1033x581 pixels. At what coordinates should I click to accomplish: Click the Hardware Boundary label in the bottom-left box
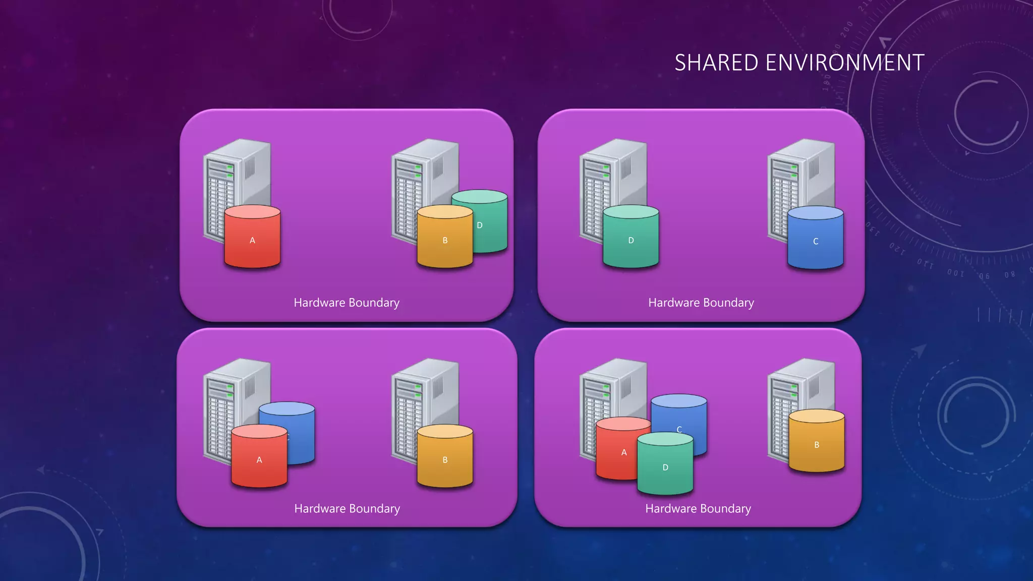tap(347, 508)
